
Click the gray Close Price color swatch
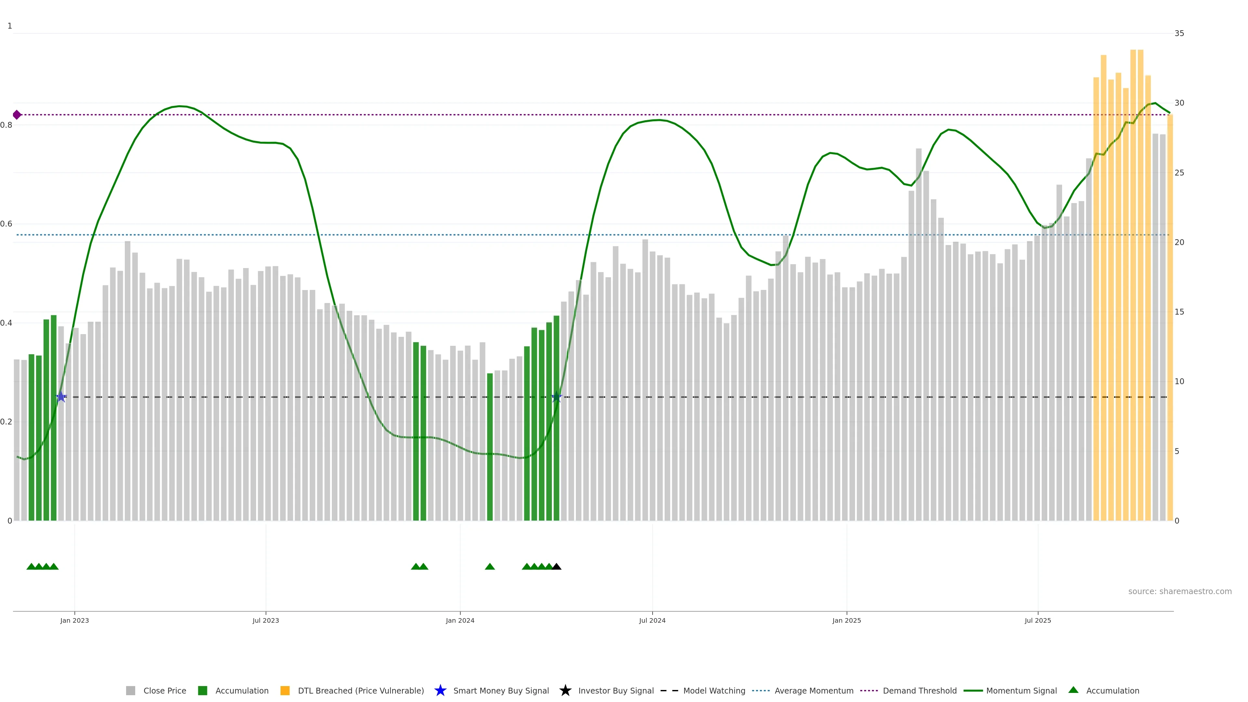pyautogui.click(x=130, y=691)
